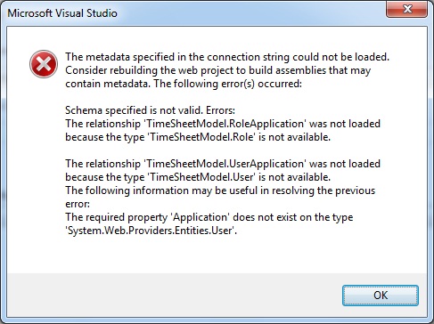Viewport: 434px width, 324px height.
Task: Click 'does not exist on the type' text
Action: (293, 217)
